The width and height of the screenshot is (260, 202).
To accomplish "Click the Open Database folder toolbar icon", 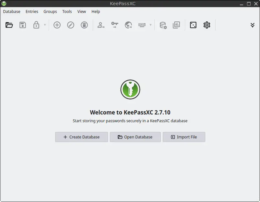I will point(9,25).
